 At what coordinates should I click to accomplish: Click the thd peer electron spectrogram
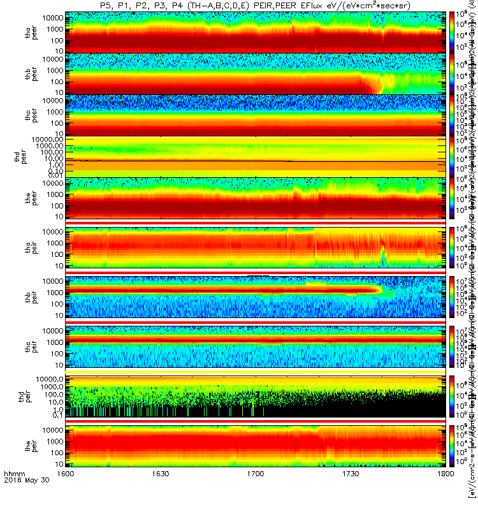point(256,156)
